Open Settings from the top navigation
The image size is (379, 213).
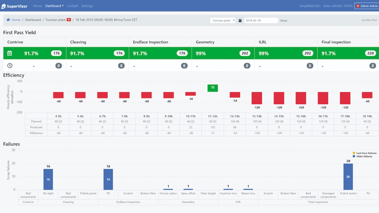click(x=87, y=6)
